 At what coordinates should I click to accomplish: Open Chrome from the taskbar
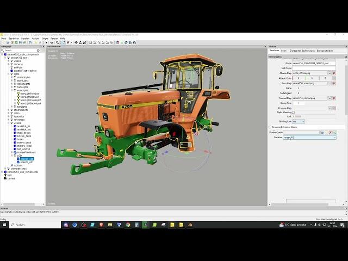pos(128,225)
